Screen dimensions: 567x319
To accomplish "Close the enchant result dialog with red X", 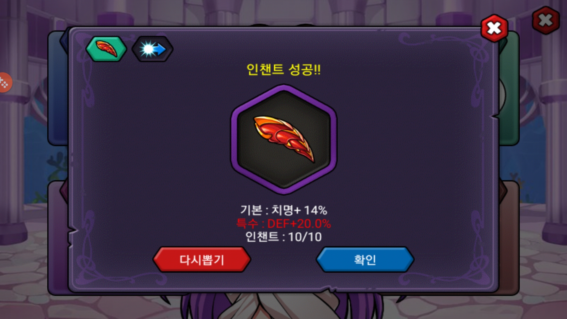I will click(x=494, y=28).
